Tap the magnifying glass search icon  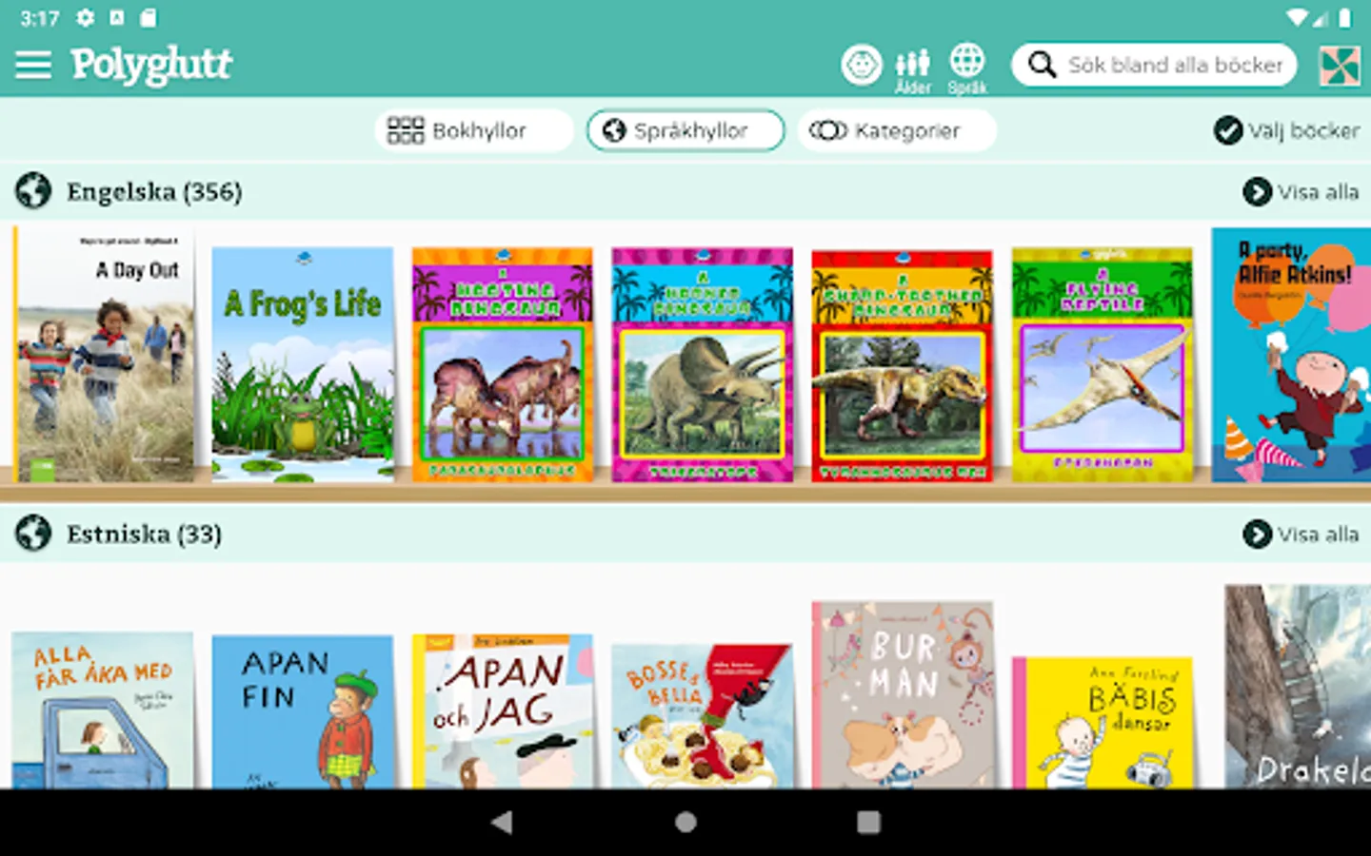tap(1043, 65)
